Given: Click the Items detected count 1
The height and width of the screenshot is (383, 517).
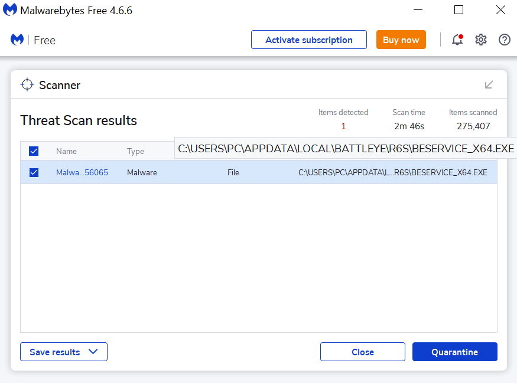Looking at the screenshot, I should click(x=343, y=126).
